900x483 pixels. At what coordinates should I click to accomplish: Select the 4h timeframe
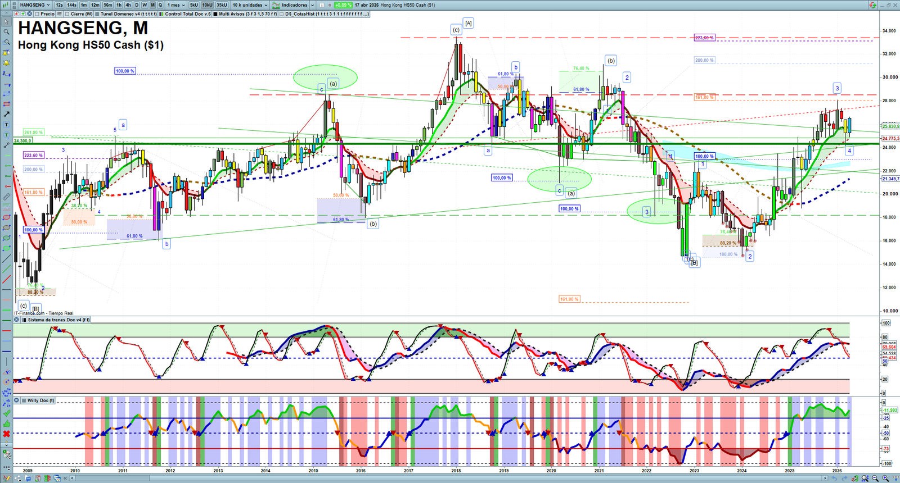pyautogui.click(x=128, y=5)
